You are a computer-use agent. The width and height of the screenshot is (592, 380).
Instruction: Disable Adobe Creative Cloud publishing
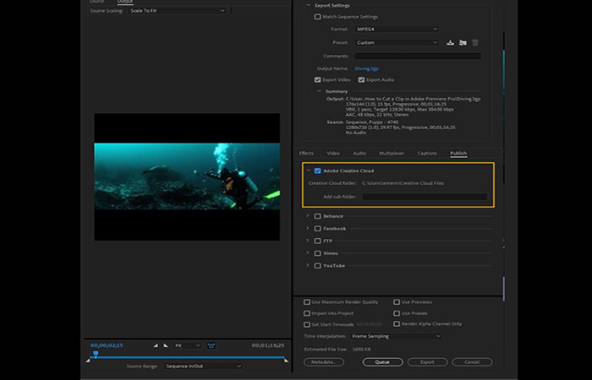(317, 171)
